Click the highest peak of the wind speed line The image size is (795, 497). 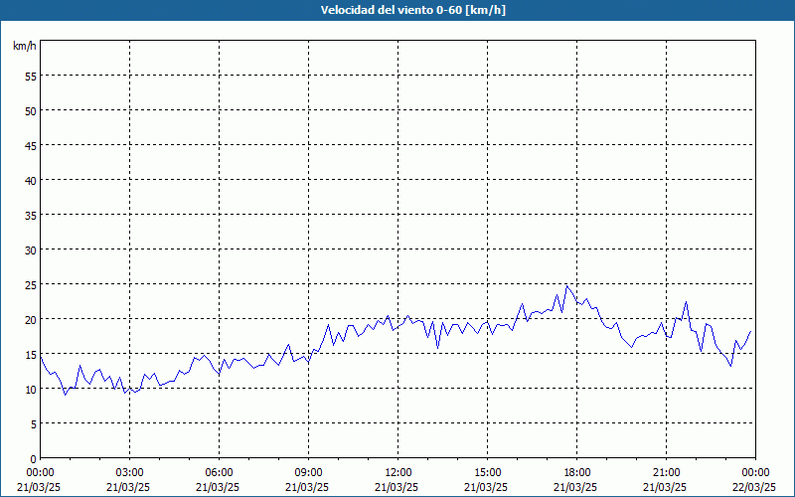coord(567,286)
